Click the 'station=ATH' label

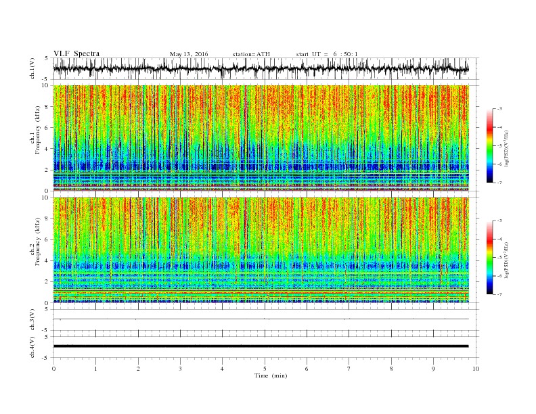pyautogui.click(x=251, y=54)
